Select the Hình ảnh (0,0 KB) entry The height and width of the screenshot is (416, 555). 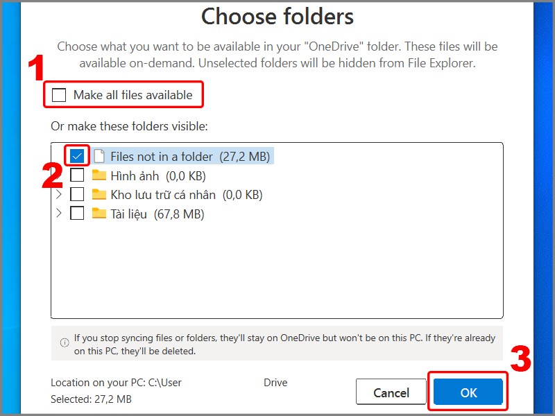pos(158,176)
